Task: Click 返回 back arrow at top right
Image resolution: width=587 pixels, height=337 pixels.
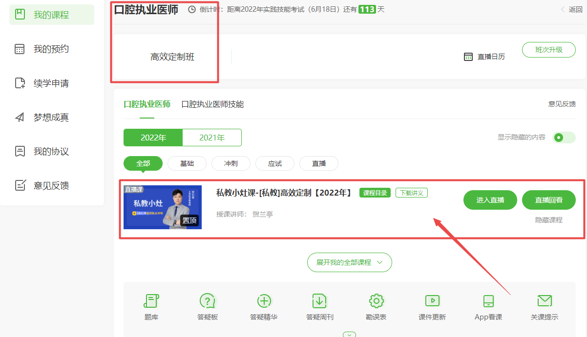Action: [x=571, y=9]
